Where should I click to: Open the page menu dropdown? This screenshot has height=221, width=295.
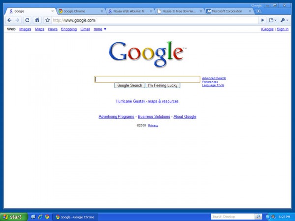(273, 20)
